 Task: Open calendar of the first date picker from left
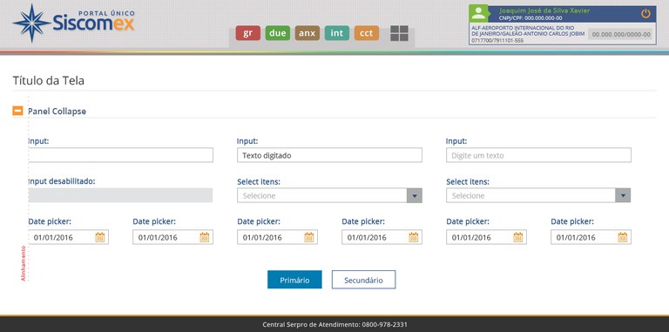(x=100, y=237)
